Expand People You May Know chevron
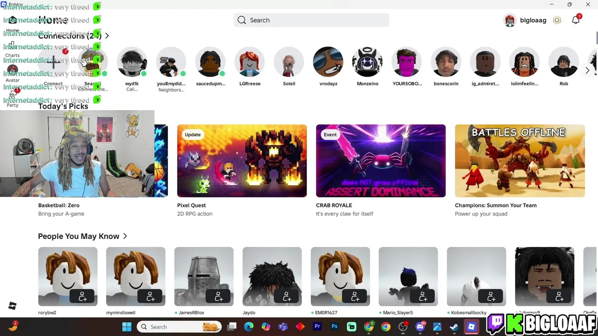This screenshot has height=336, width=598. click(x=125, y=236)
